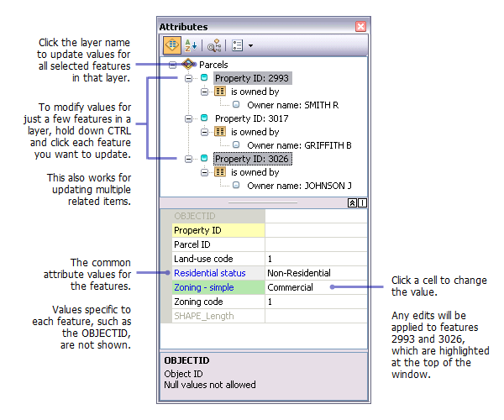Collapse the Property ID: 3017 node
Screen dimensions: 504x420
click(x=188, y=118)
